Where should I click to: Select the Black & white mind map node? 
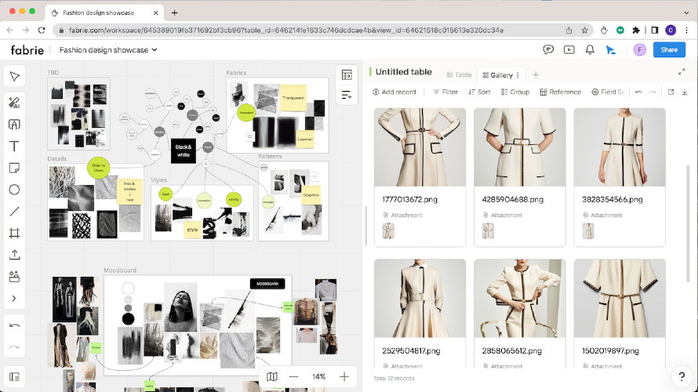(x=184, y=151)
